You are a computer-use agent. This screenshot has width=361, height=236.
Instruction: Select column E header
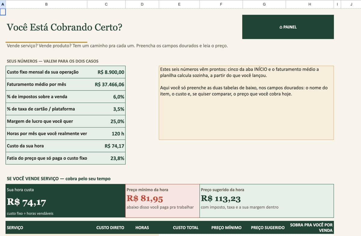coord(179,4)
